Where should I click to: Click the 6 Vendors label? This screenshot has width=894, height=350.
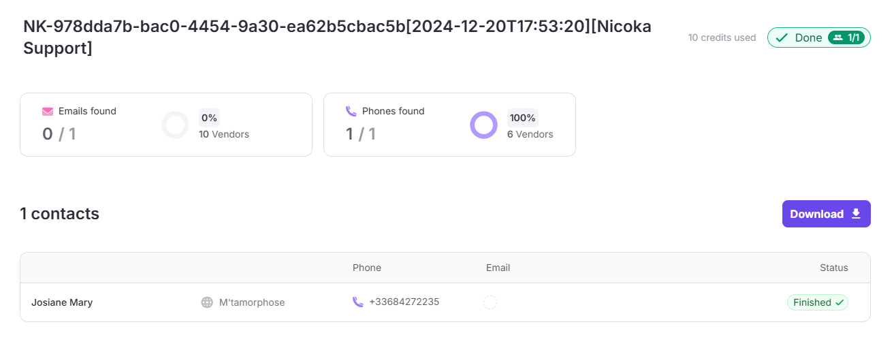point(530,134)
